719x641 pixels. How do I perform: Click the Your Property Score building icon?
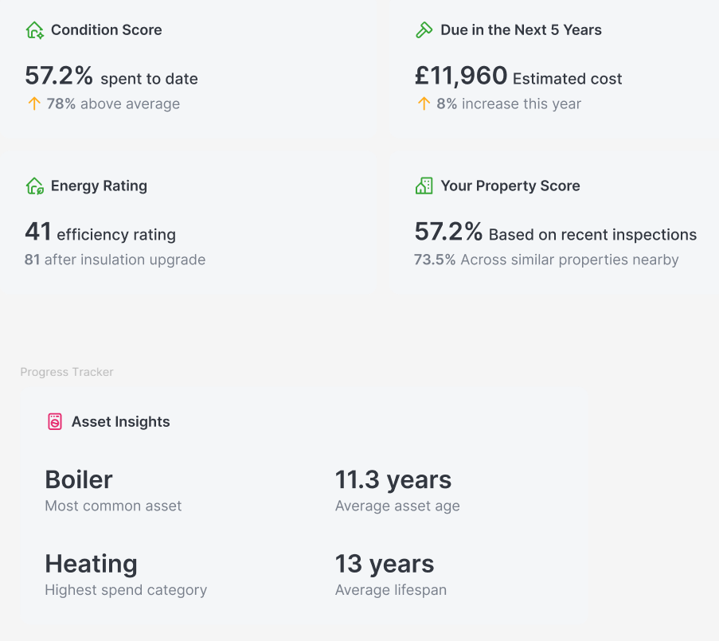click(x=424, y=186)
